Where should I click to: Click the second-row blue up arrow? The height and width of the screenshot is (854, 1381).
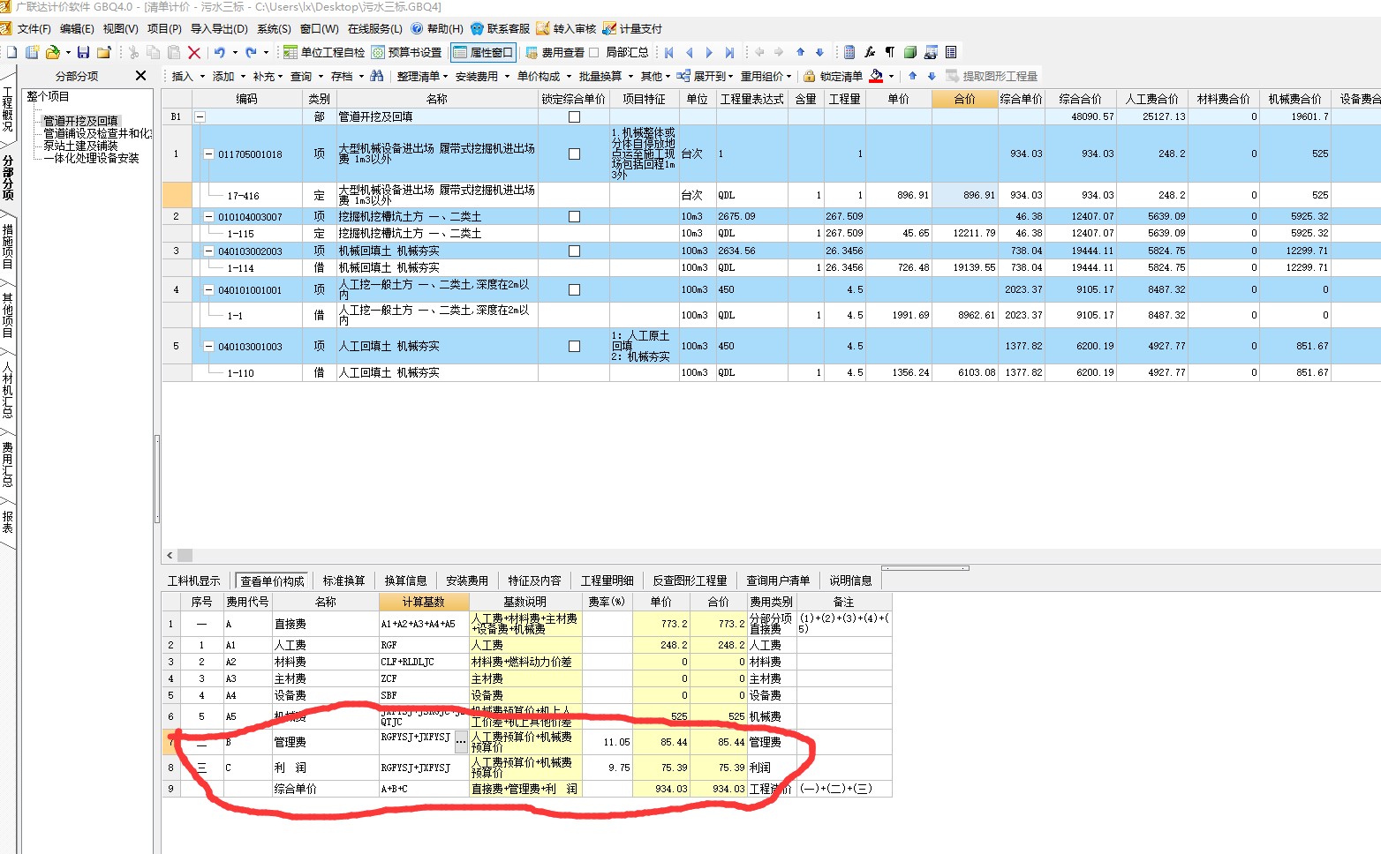click(913, 76)
